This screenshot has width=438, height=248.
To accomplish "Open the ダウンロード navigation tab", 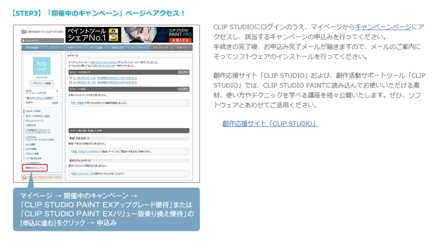I will [161, 48].
